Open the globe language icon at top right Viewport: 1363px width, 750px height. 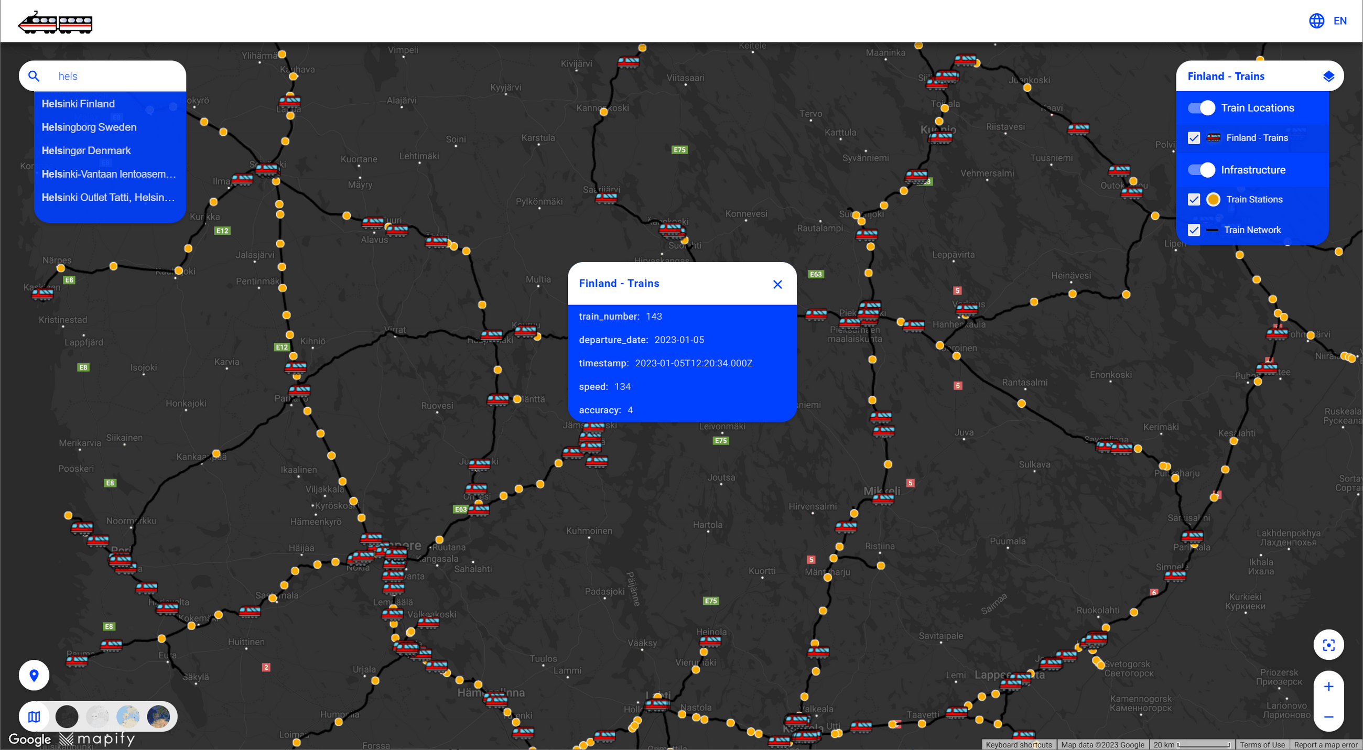pos(1317,20)
